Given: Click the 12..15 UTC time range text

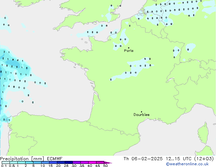Looking at the screenshot, I should coord(179,159).
